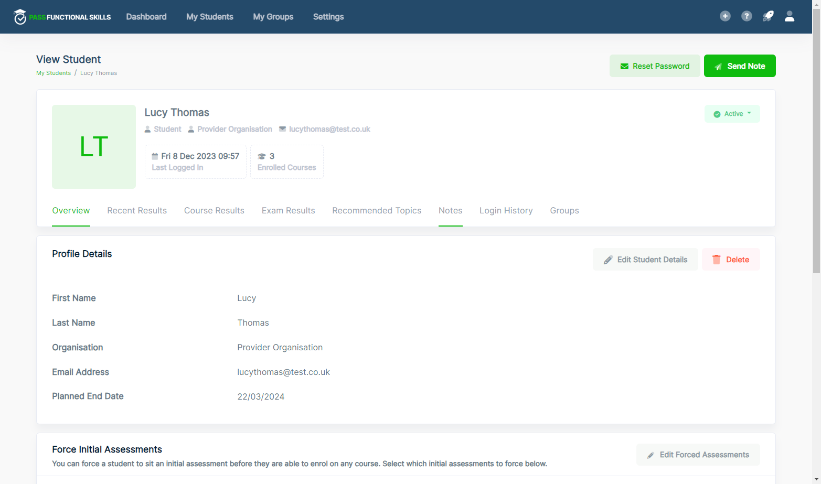Screen dimensions: 821x484
Task: Switch to the Groups tab
Action: pyautogui.click(x=564, y=210)
